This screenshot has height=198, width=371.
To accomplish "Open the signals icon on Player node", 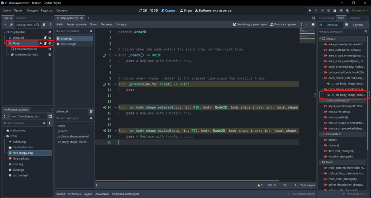I will [x=41, y=44].
